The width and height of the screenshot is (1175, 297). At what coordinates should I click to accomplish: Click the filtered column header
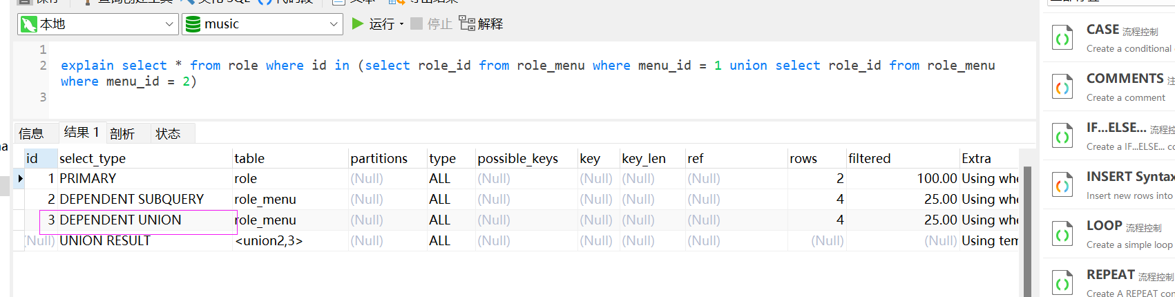point(869,158)
